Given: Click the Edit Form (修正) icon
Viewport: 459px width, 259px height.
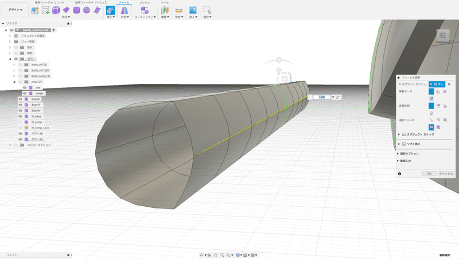Looking at the screenshot, I should (x=110, y=10).
